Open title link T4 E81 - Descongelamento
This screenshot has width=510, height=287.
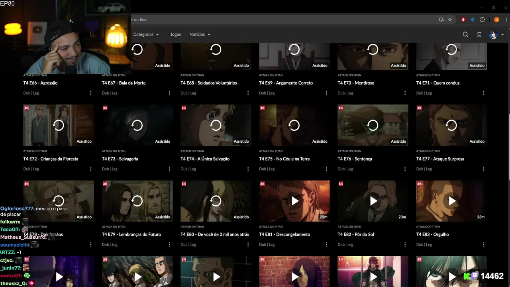point(284,234)
